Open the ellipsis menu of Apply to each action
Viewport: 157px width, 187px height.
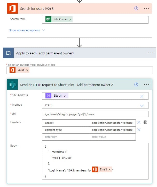pyautogui.click(x=151, y=53)
